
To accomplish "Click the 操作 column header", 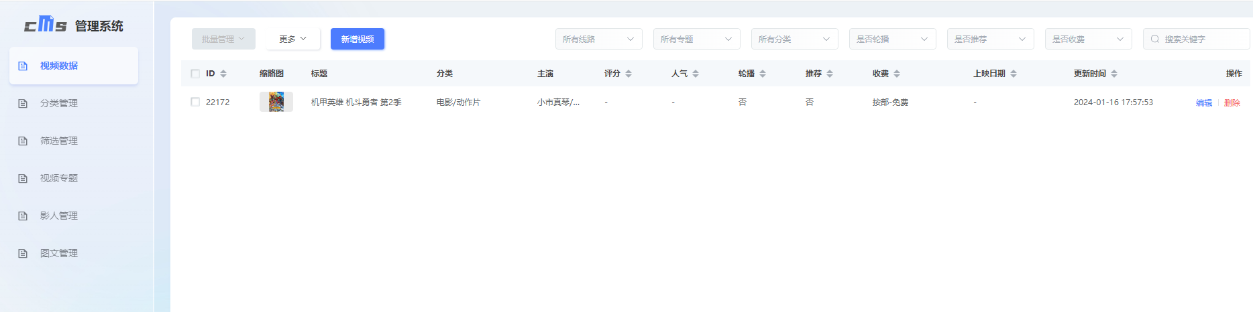I will (x=1234, y=74).
